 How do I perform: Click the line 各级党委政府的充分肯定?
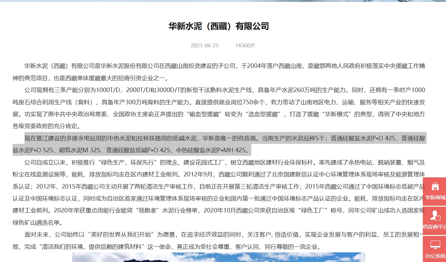(48, 126)
